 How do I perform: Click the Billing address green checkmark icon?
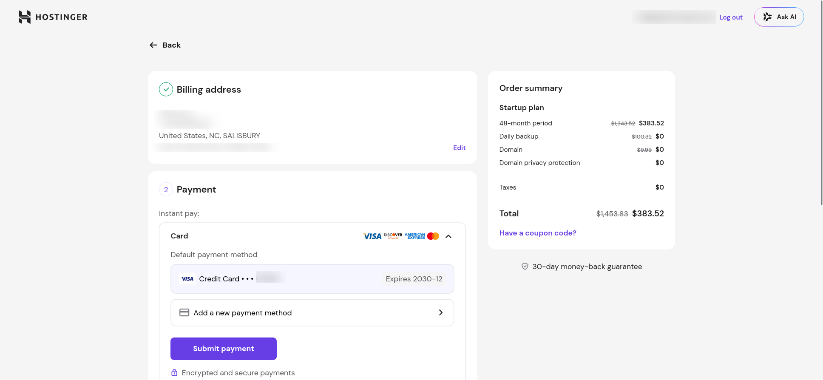[166, 89]
